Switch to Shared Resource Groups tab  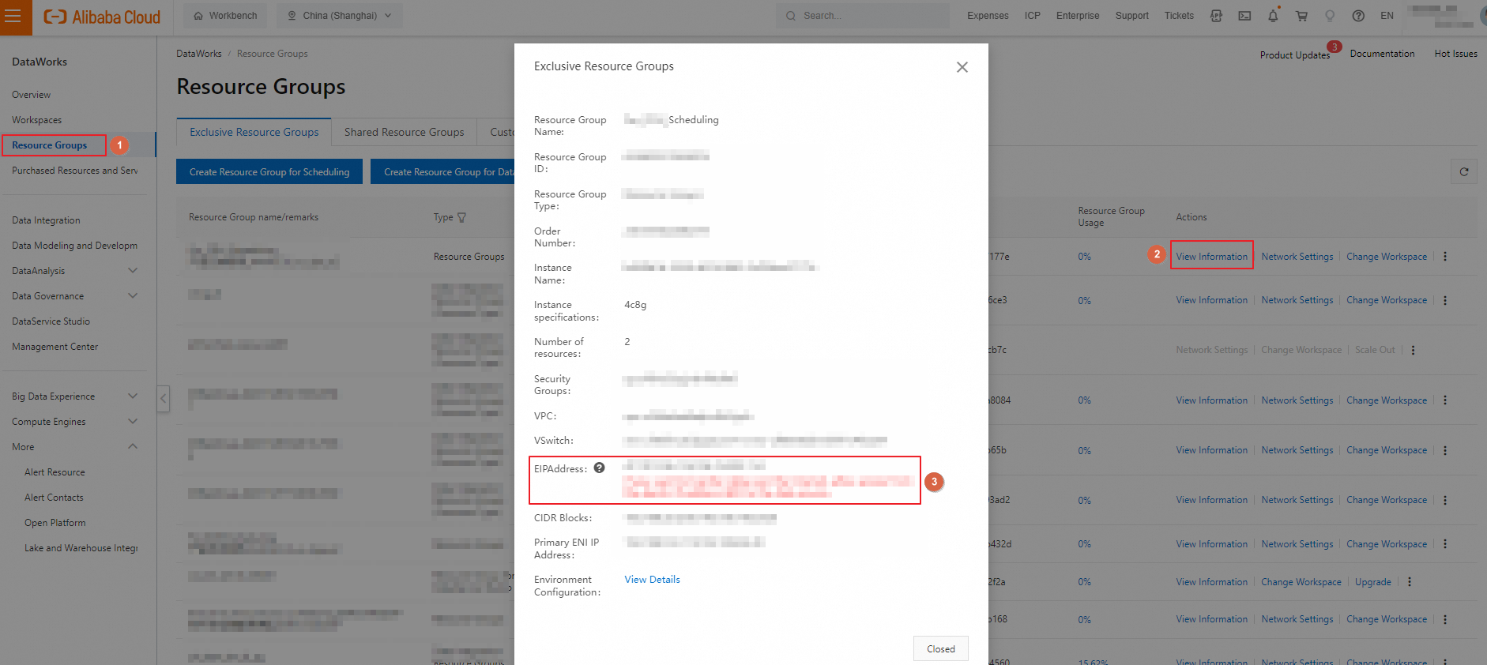405,132
